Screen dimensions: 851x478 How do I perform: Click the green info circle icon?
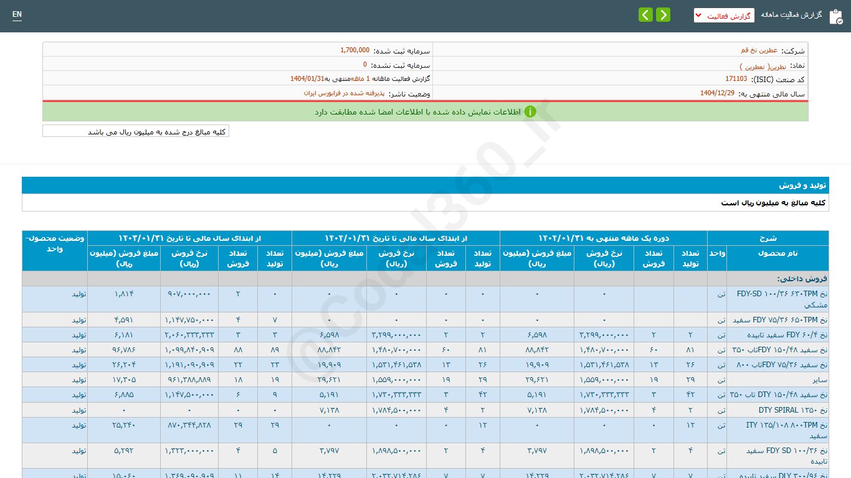530,111
